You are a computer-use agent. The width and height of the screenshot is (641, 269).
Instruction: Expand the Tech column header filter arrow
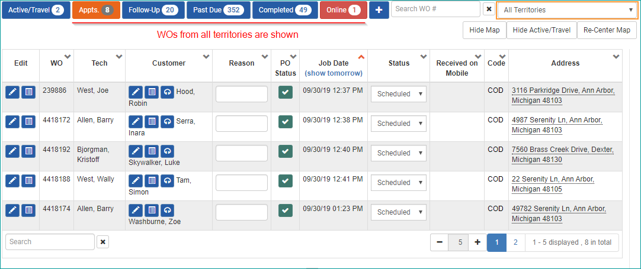tap(119, 57)
